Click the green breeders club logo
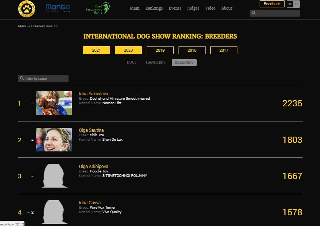 tap(98, 8)
